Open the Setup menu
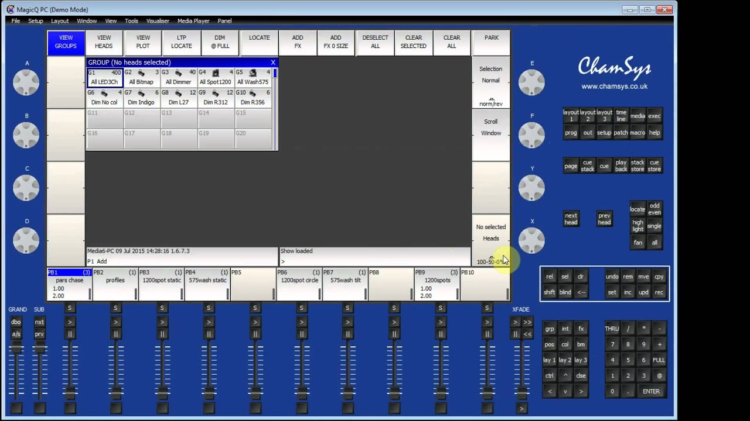This screenshot has width=750, height=421. 36,21
